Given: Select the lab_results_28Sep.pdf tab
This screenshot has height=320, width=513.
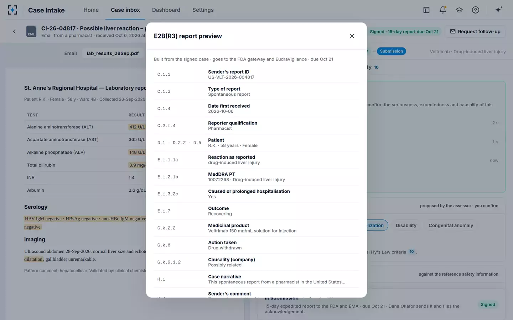Looking at the screenshot, I should pyautogui.click(x=113, y=53).
